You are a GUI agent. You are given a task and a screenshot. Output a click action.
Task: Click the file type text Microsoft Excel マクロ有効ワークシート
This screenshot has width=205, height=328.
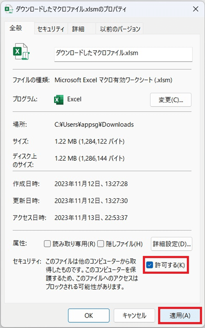click(x=113, y=80)
